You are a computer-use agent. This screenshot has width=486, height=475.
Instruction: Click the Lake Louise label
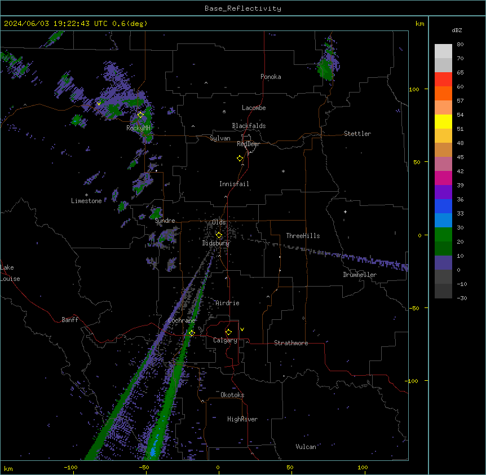(10, 273)
